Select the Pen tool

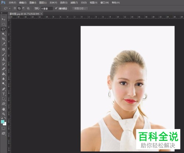point(4,89)
